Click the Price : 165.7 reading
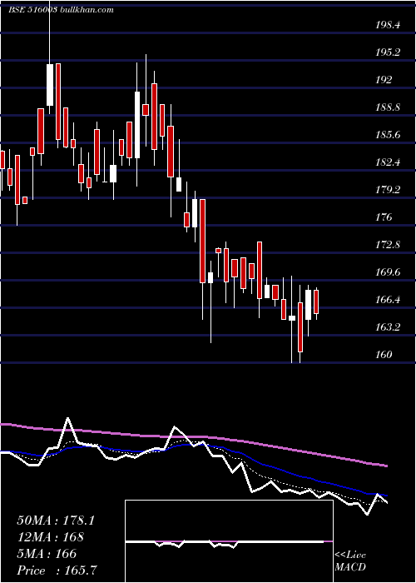Screen dimensions: 416x583 point(58,571)
